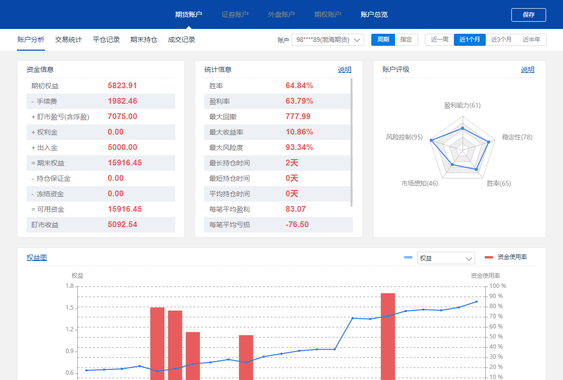Click the 胜率(65) radar label

(499, 183)
